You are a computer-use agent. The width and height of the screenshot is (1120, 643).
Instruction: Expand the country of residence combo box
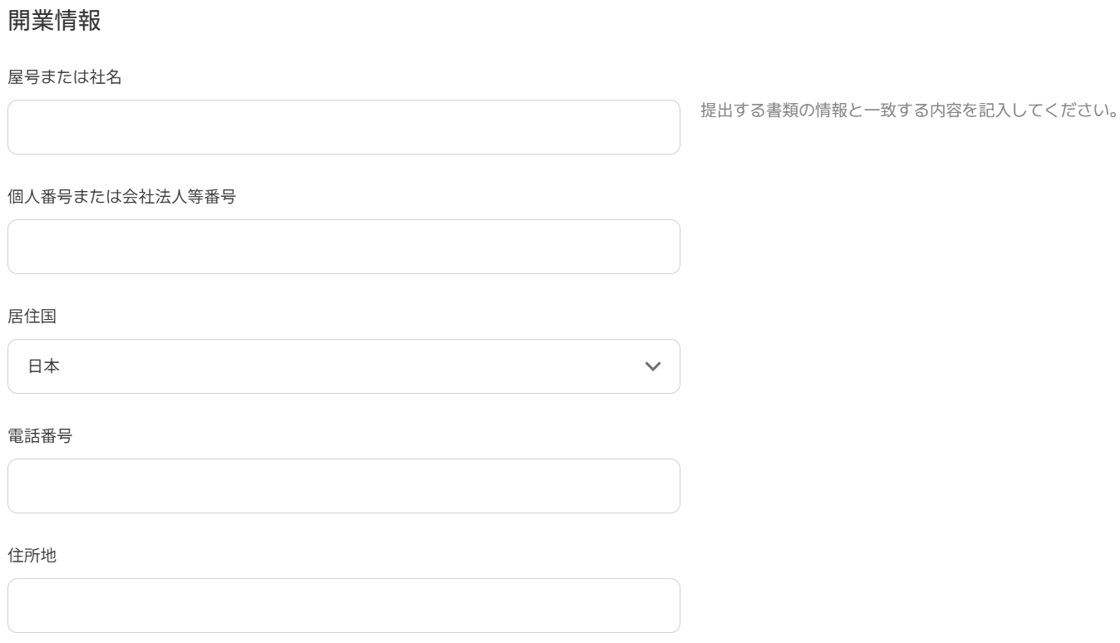tap(343, 366)
